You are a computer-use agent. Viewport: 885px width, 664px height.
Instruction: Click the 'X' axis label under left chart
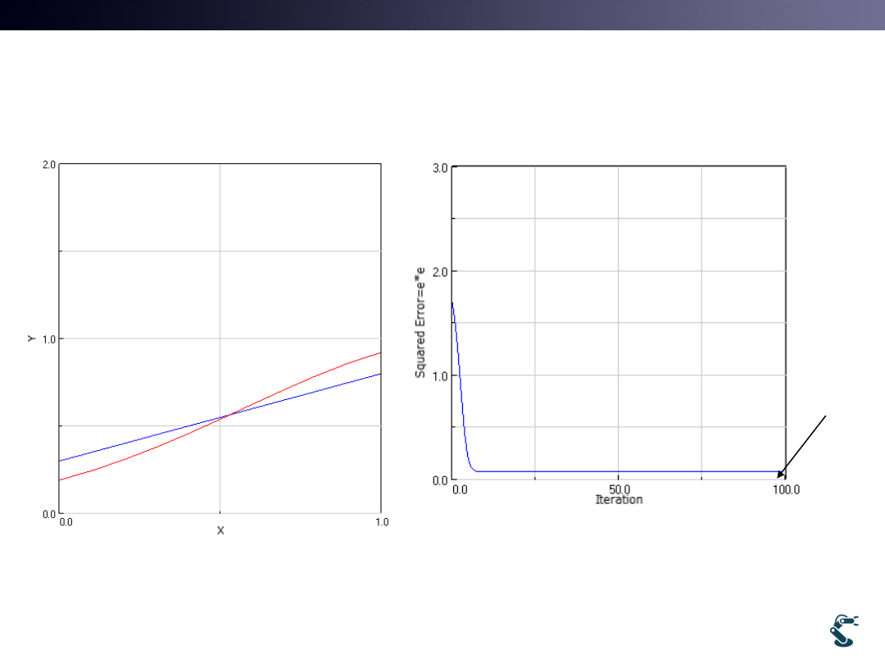coord(220,530)
